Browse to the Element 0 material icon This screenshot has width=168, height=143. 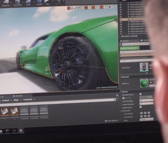151,83
